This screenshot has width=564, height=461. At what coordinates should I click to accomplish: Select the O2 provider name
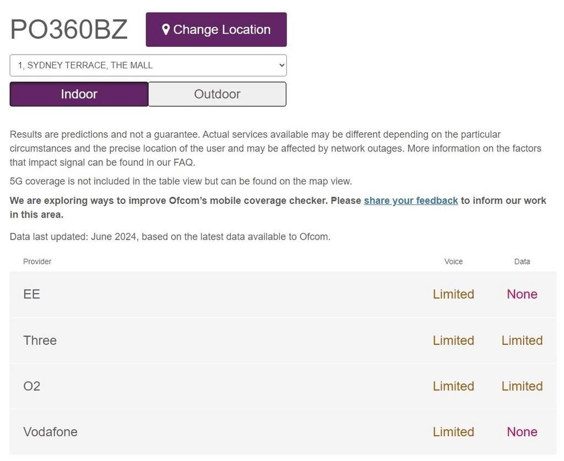(31, 386)
